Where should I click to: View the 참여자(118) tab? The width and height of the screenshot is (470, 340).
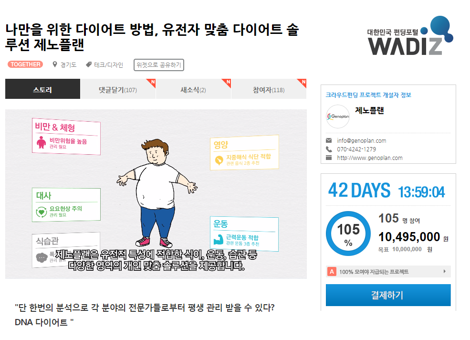coord(269,89)
